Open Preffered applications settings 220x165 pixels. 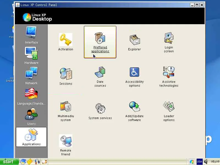pos(100,42)
